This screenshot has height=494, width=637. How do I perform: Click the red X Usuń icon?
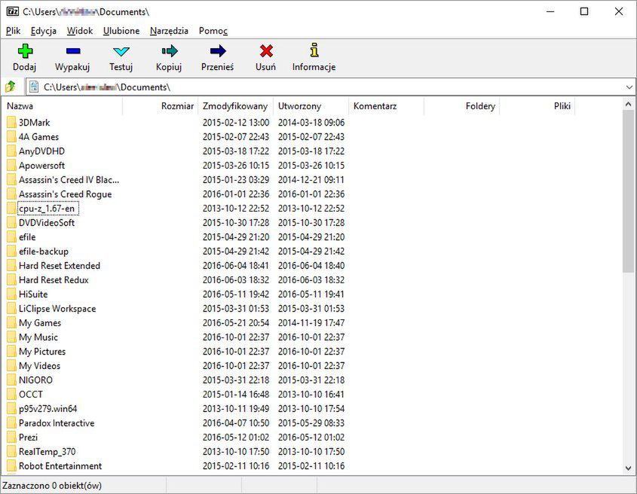[266, 51]
